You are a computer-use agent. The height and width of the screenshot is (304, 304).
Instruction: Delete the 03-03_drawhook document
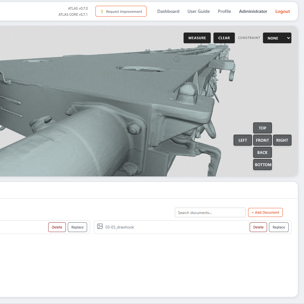[x=258, y=227]
